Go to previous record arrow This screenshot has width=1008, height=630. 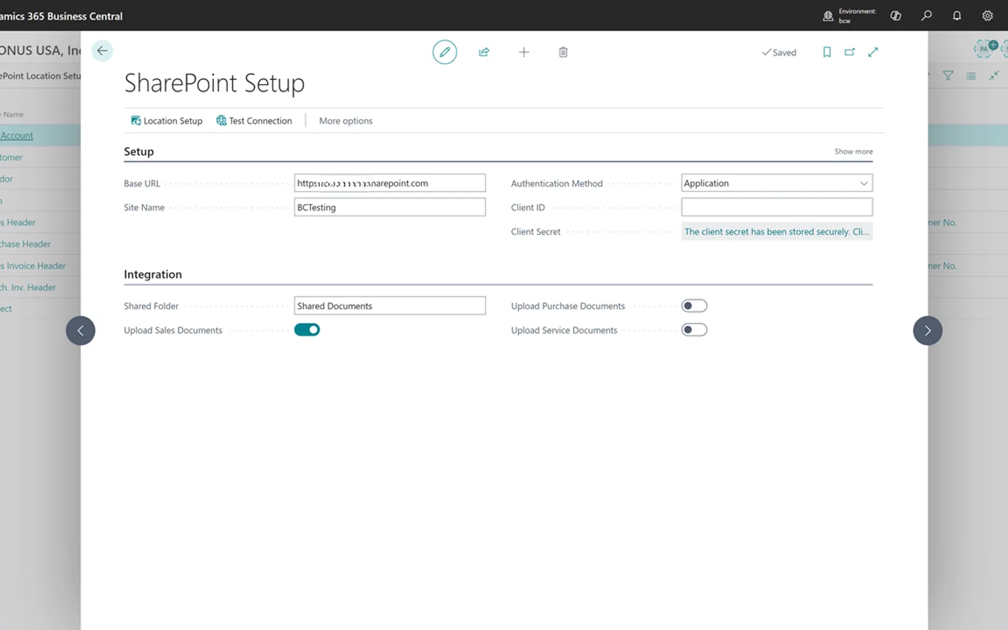[81, 331]
